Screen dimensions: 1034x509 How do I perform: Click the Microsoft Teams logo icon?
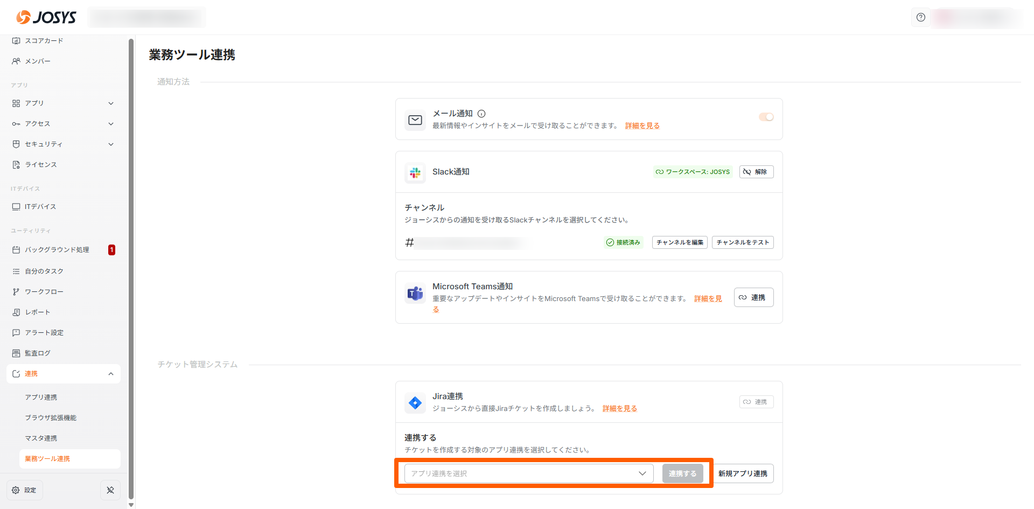tap(415, 294)
